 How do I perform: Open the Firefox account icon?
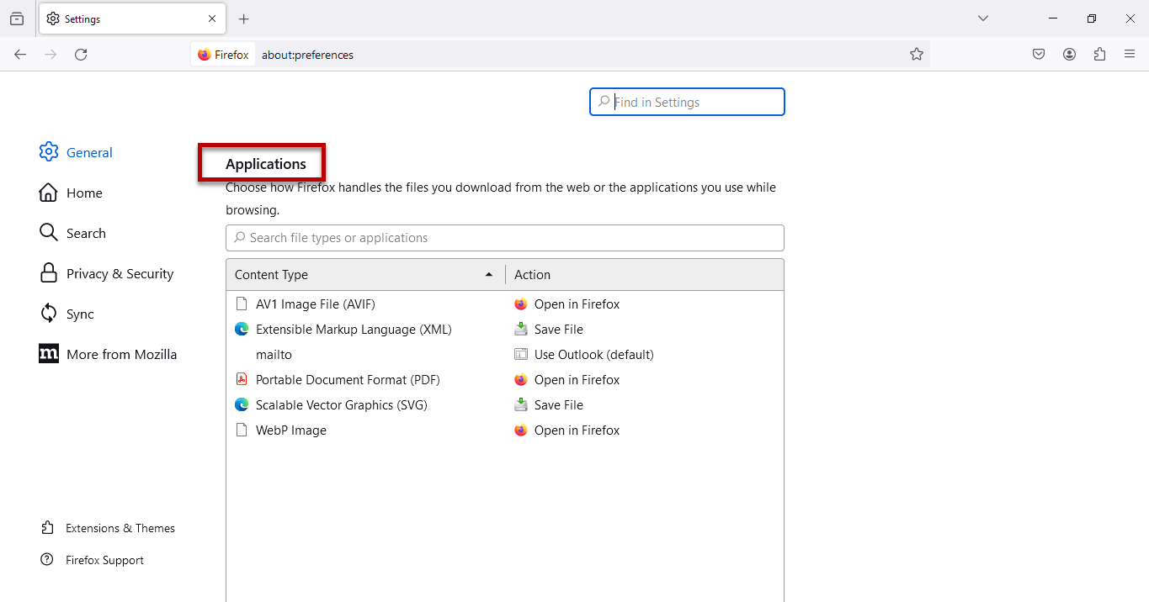pos(1069,55)
